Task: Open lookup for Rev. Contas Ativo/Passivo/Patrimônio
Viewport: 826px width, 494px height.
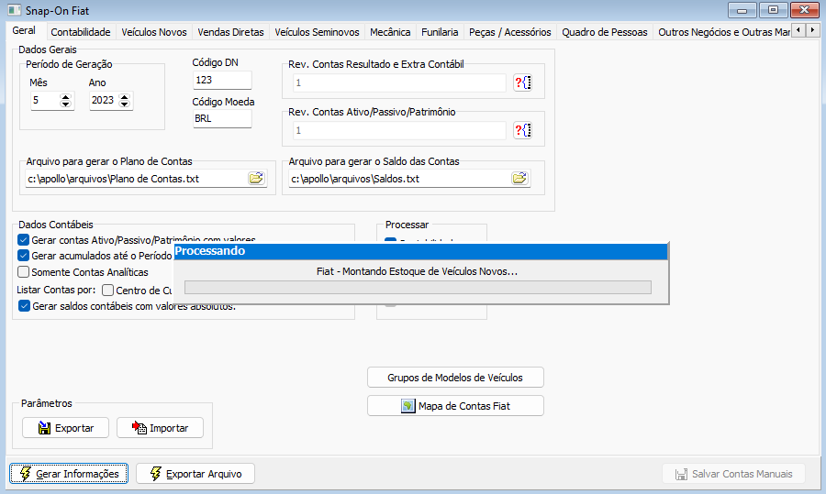Action: coord(522,130)
